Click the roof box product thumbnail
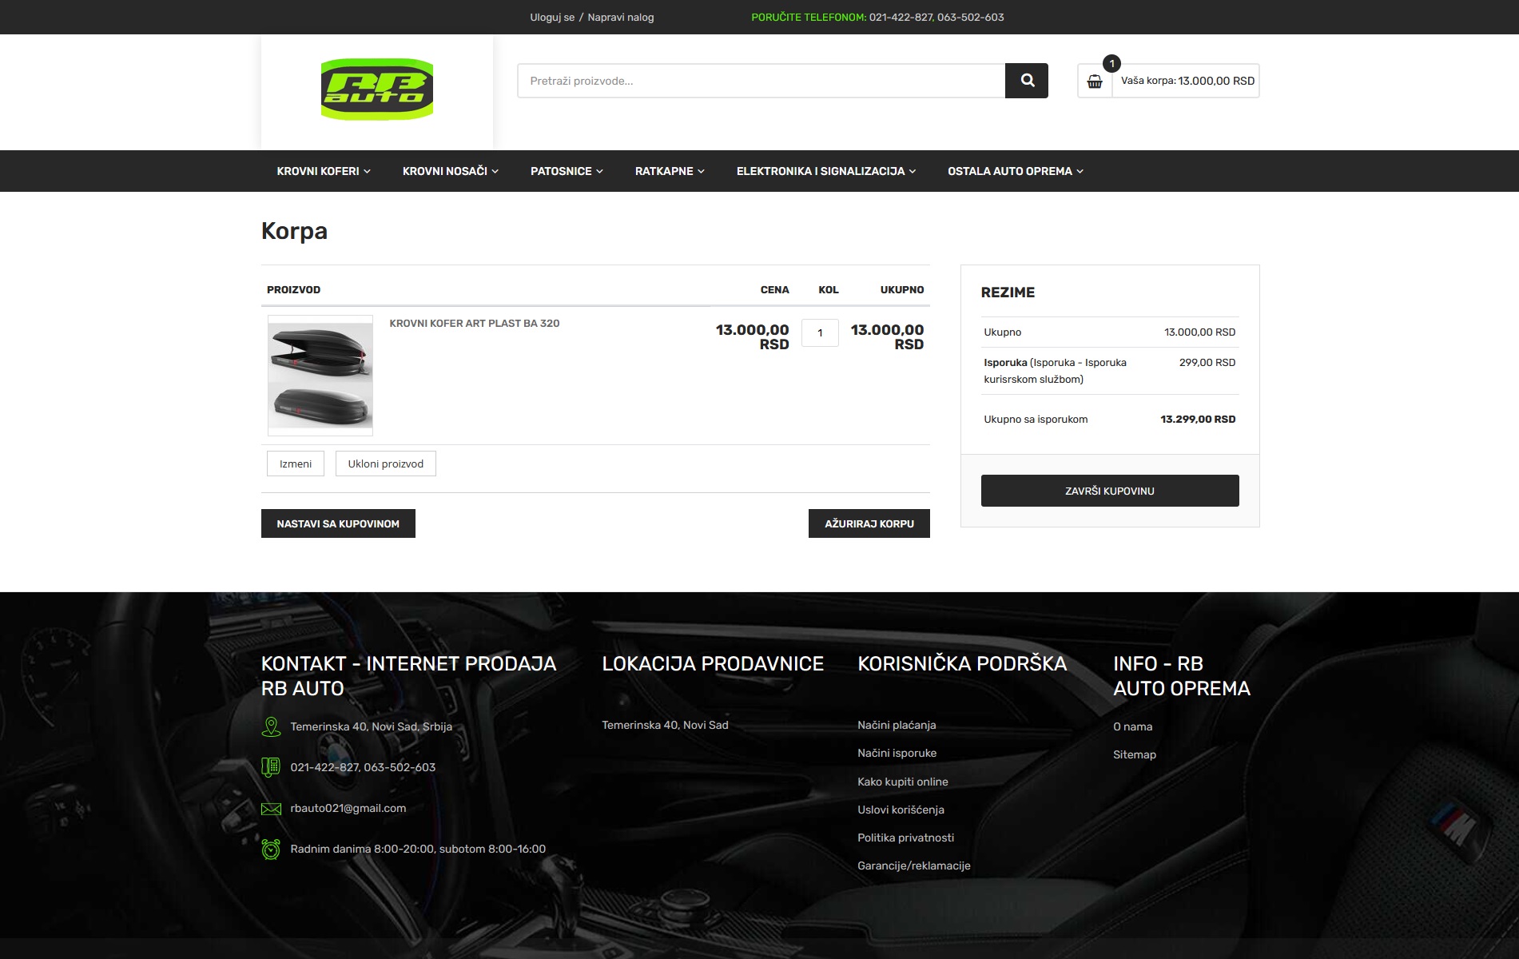This screenshot has width=1519, height=959. point(320,376)
